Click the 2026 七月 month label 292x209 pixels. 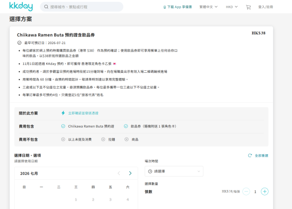pyautogui.click(x=29, y=174)
